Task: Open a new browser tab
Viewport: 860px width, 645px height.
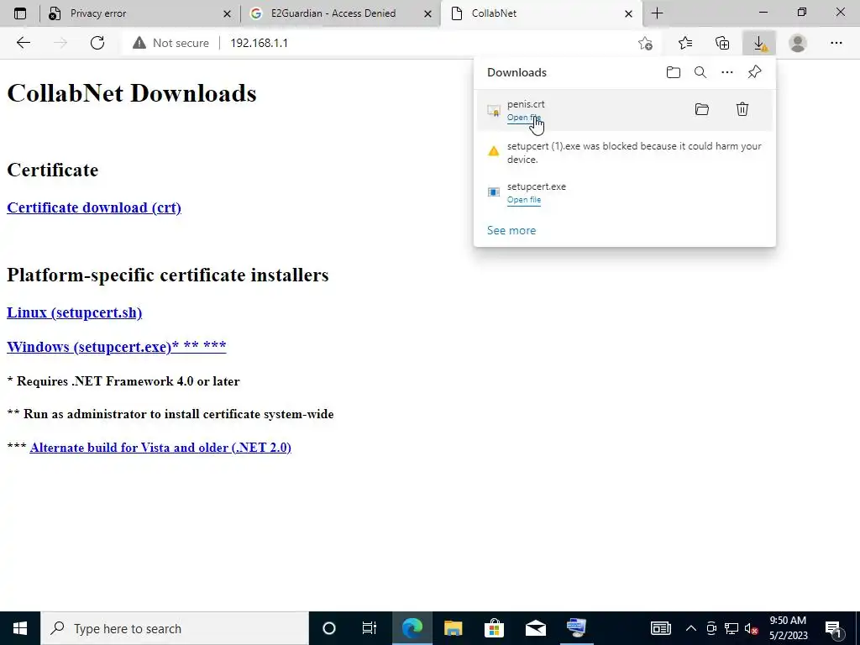Action: (657, 13)
